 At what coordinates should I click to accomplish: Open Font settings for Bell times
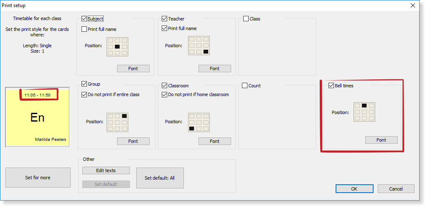point(381,140)
